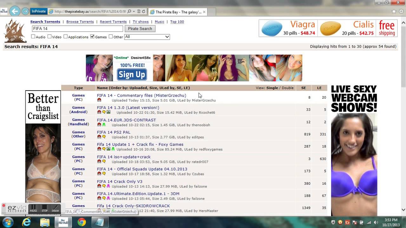Click Type column header

78,88
